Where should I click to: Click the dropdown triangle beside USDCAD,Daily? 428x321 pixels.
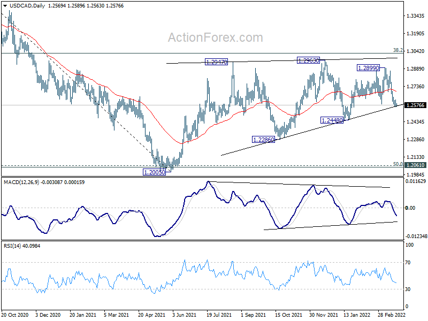(x=5, y=6)
